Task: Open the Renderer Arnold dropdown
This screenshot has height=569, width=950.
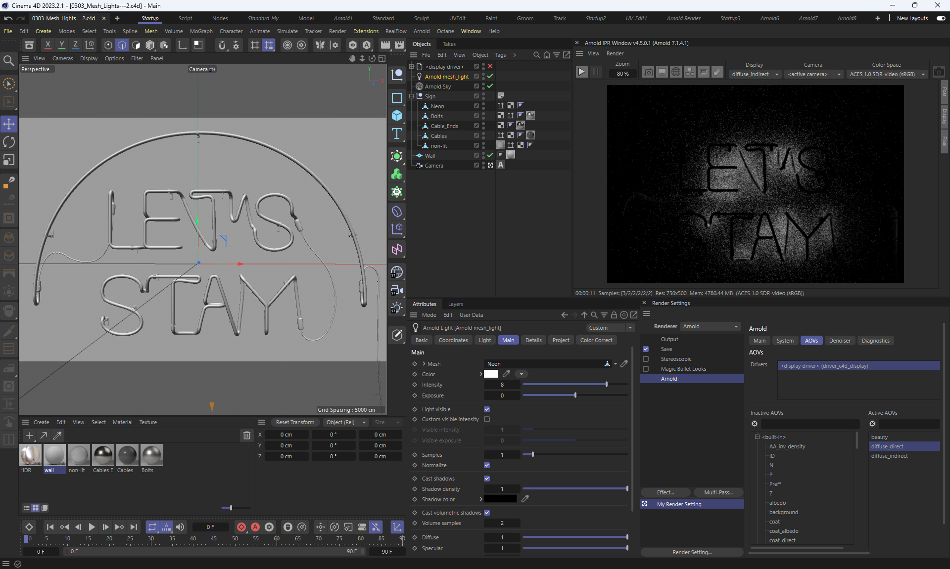Action: tap(710, 326)
